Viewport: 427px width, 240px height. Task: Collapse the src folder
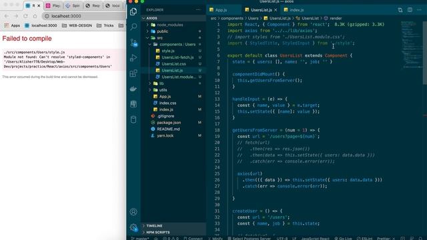click(173, 38)
